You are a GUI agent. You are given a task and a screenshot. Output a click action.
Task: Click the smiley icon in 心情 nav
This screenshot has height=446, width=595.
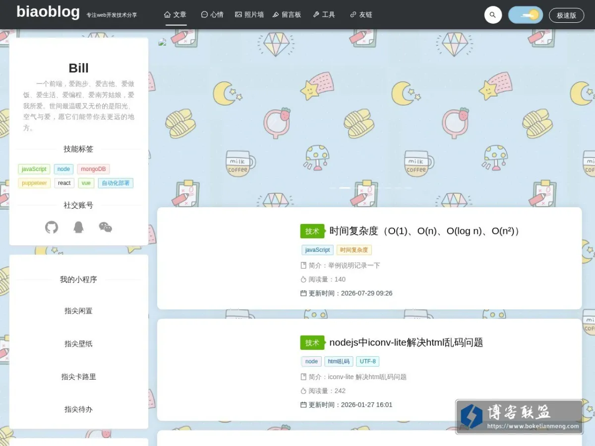click(x=204, y=15)
